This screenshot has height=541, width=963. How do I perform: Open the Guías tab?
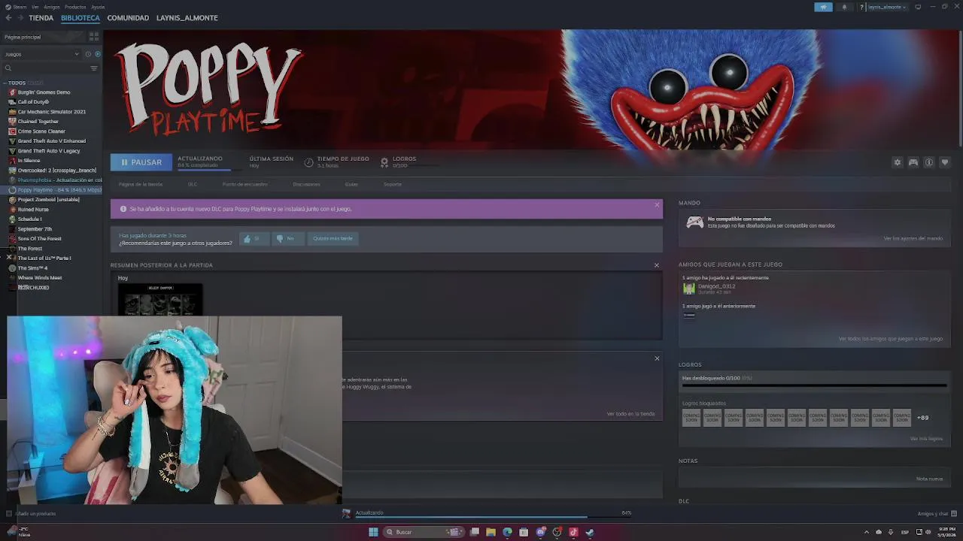point(351,184)
